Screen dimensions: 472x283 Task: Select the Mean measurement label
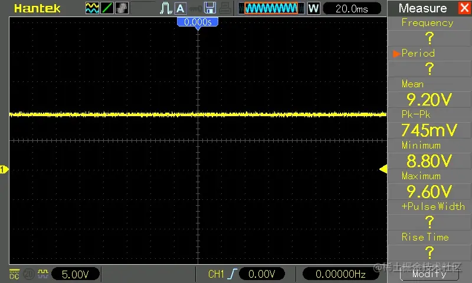[x=412, y=84]
